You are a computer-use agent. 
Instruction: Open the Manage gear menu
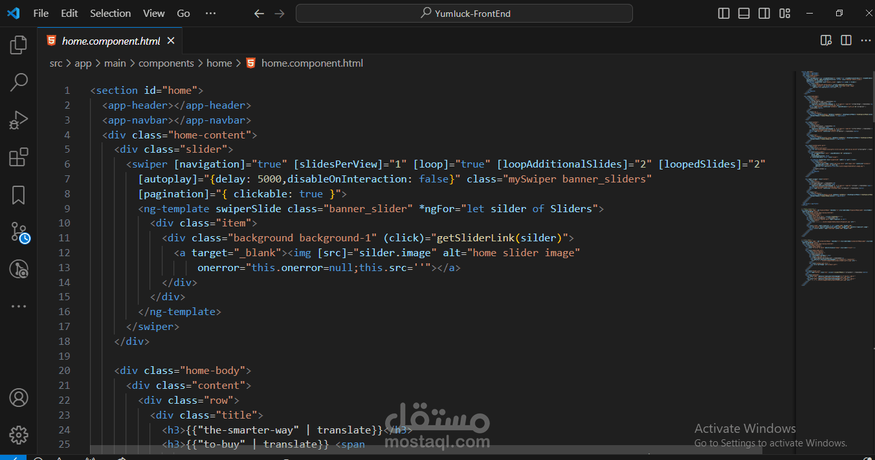pyautogui.click(x=19, y=434)
